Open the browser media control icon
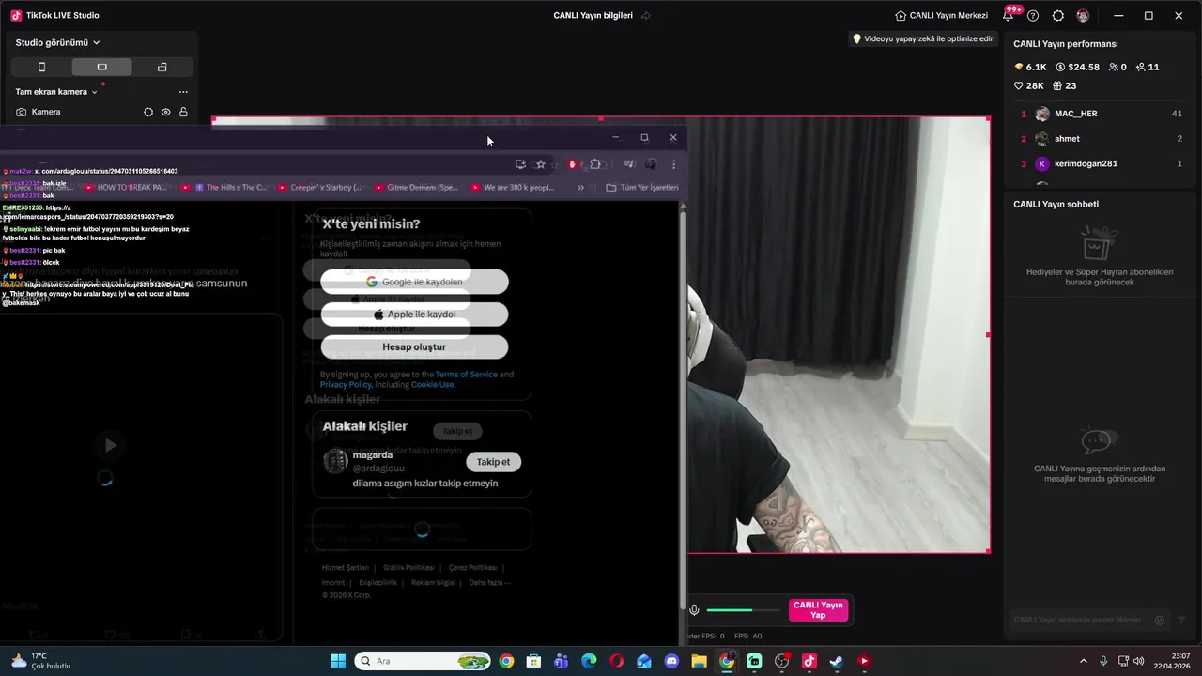The height and width of the screenshot is (676, 1202). click(x=629, y=164)
